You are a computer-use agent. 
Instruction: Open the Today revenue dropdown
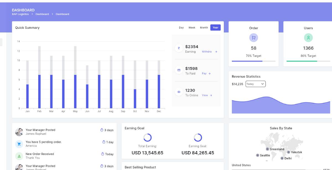(255, 84)
